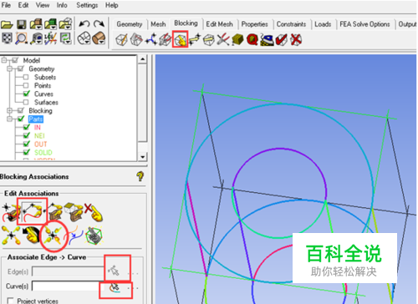
Task: Collapse the Parts tree node
Action: tap(9, 119)
